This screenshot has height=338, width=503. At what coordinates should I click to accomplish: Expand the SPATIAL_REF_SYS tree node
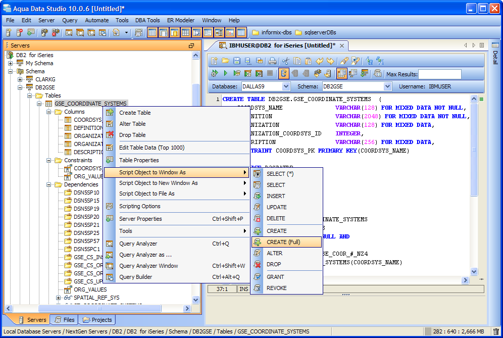click(x=59, y=298)
